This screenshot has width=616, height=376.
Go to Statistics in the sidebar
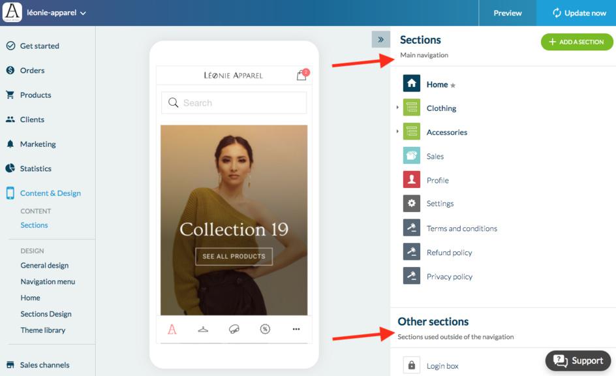point(35,168)
